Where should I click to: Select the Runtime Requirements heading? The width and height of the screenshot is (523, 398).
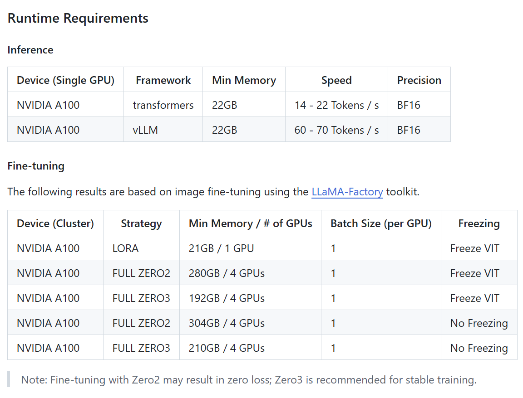(x=78, y=18)
